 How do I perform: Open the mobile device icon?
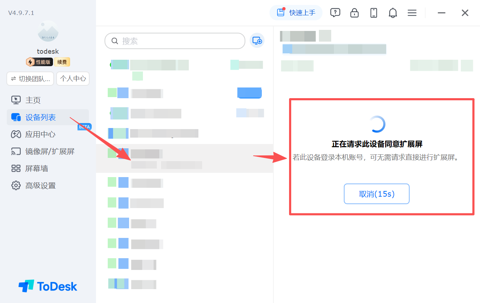(374, 13)
